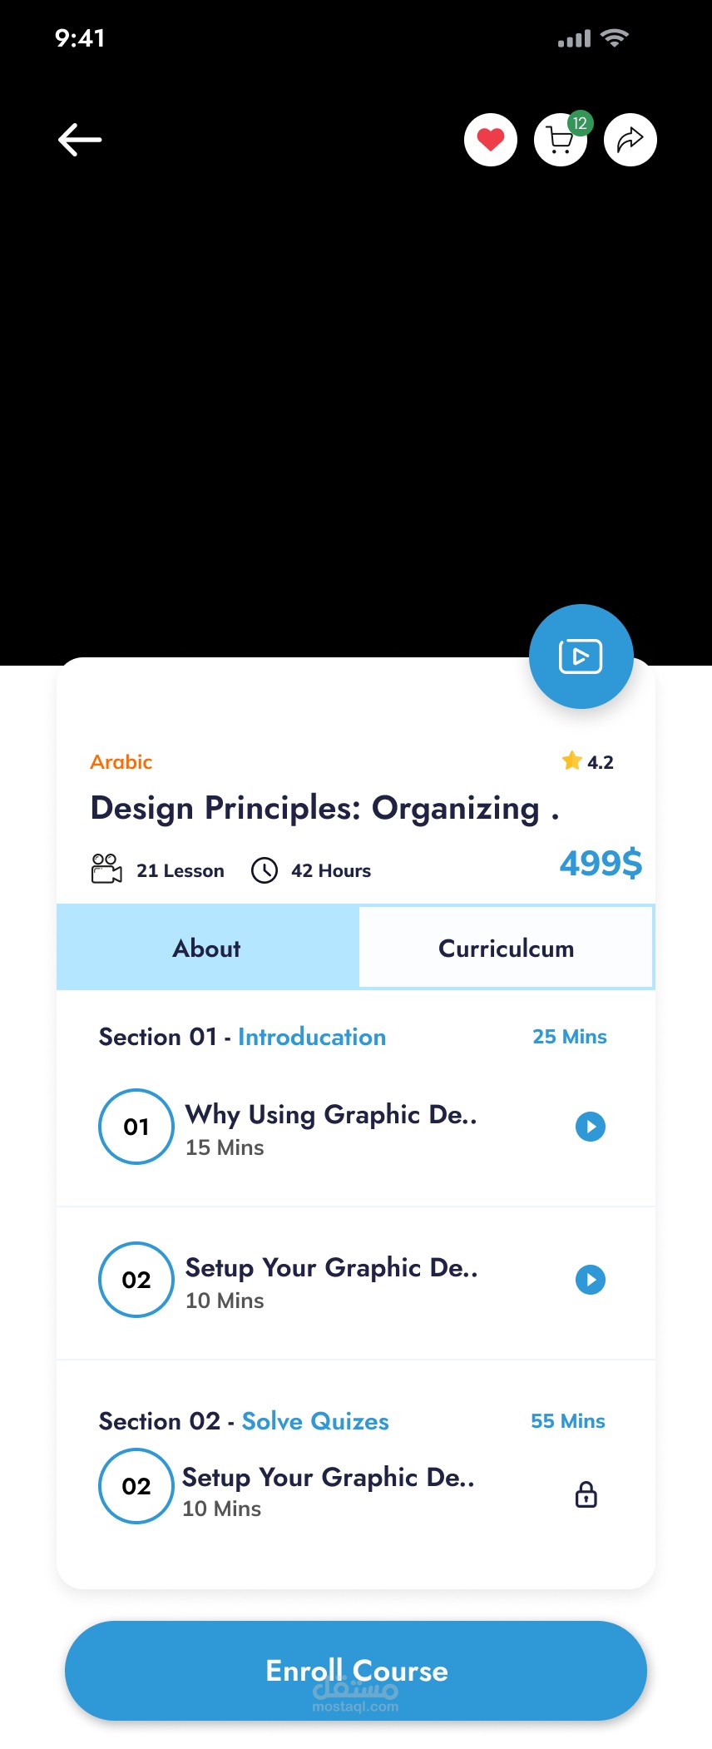Toggle the heart favorite button

[491, 140]
